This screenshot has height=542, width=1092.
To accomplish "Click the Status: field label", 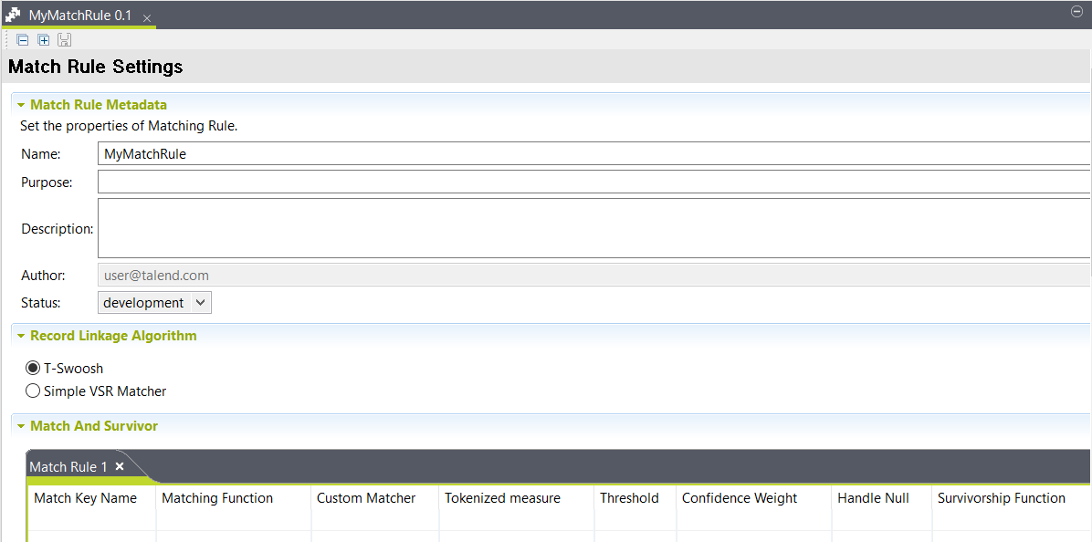I will 41,303.
